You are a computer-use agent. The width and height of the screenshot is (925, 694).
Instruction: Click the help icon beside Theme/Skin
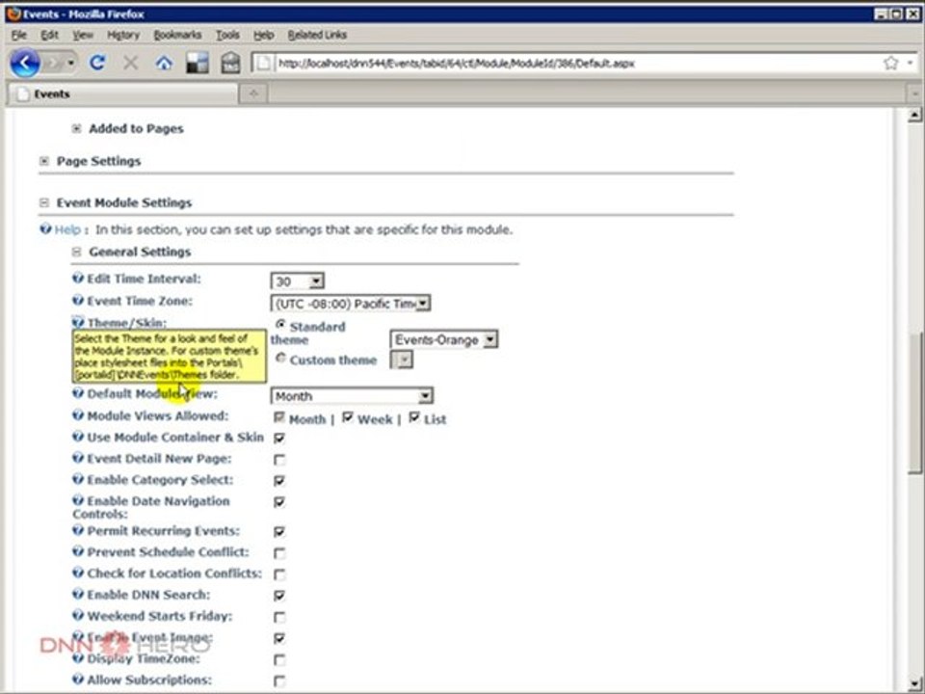pos(78,322)
